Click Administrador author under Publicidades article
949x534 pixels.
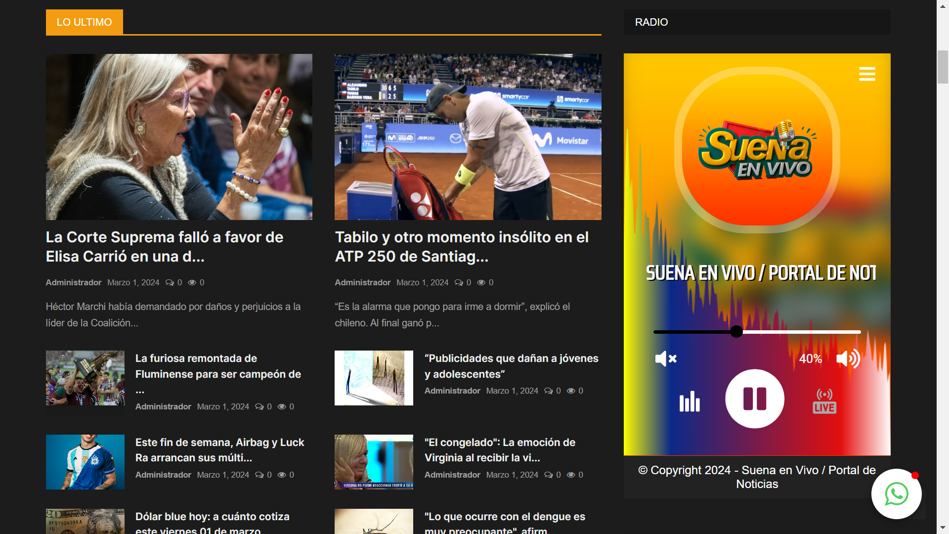tap(452, 391)
